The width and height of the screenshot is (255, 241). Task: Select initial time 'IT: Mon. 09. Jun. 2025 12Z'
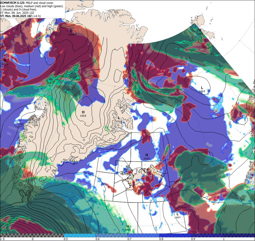(17, 13)
